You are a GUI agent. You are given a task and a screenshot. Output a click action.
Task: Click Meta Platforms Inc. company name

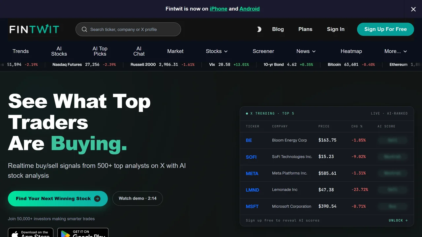[289, 173]
